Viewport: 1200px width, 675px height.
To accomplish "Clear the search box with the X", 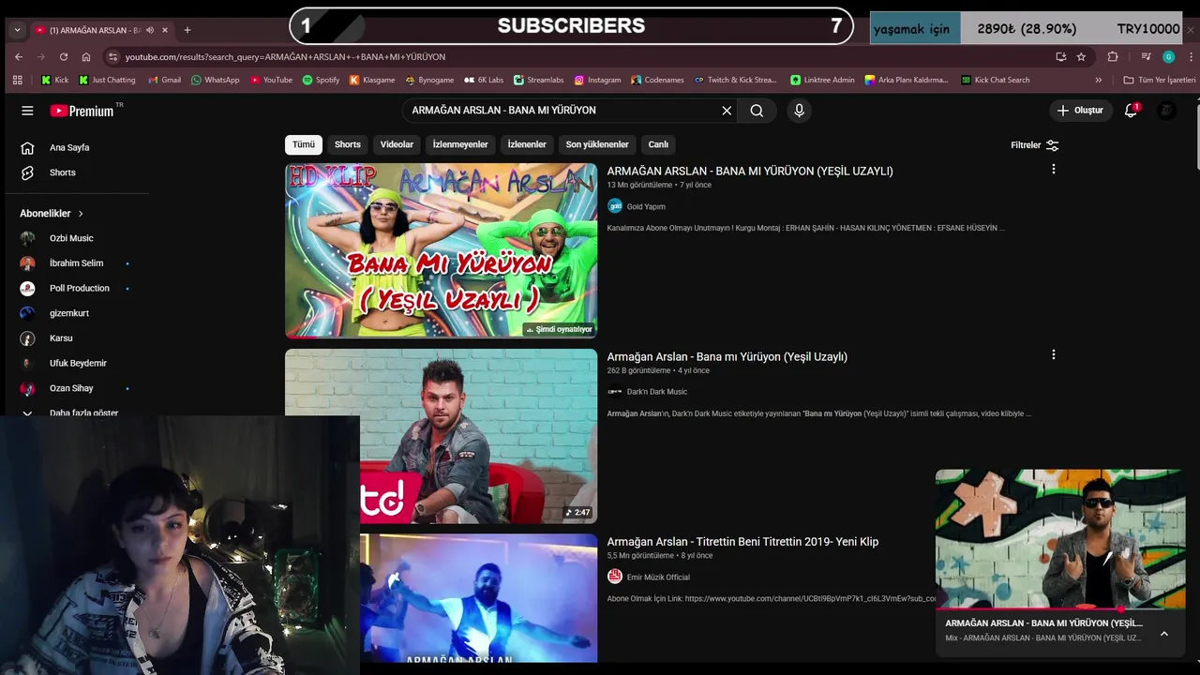I will point(727,111).
